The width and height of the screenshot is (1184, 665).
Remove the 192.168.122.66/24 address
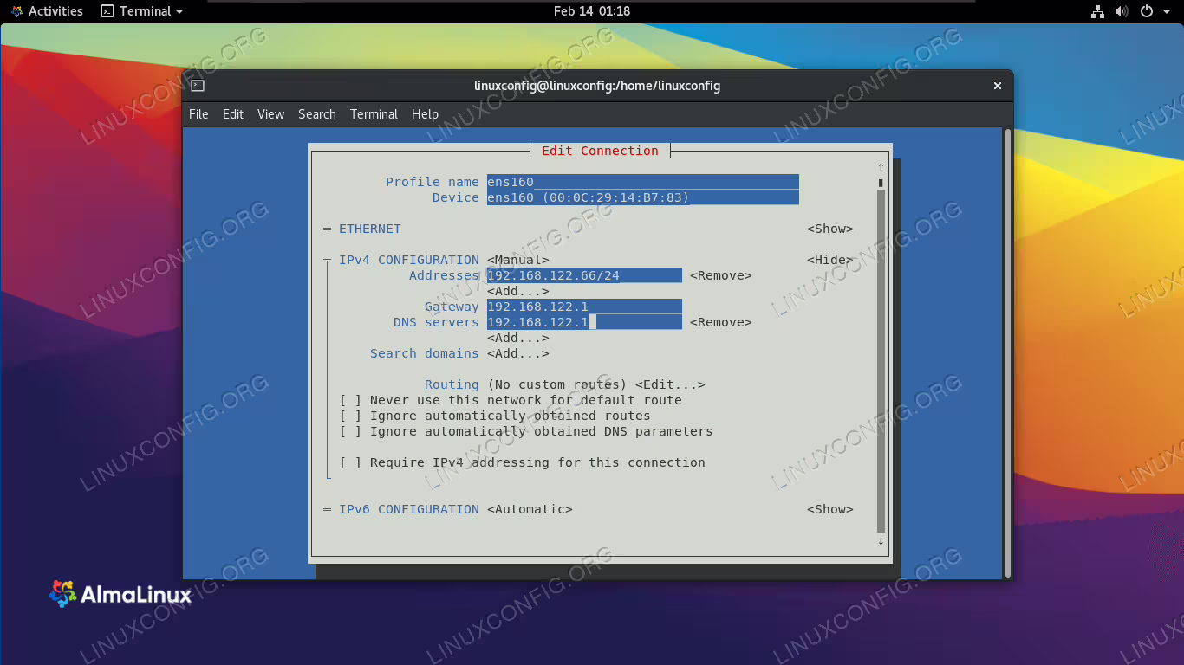721,275
